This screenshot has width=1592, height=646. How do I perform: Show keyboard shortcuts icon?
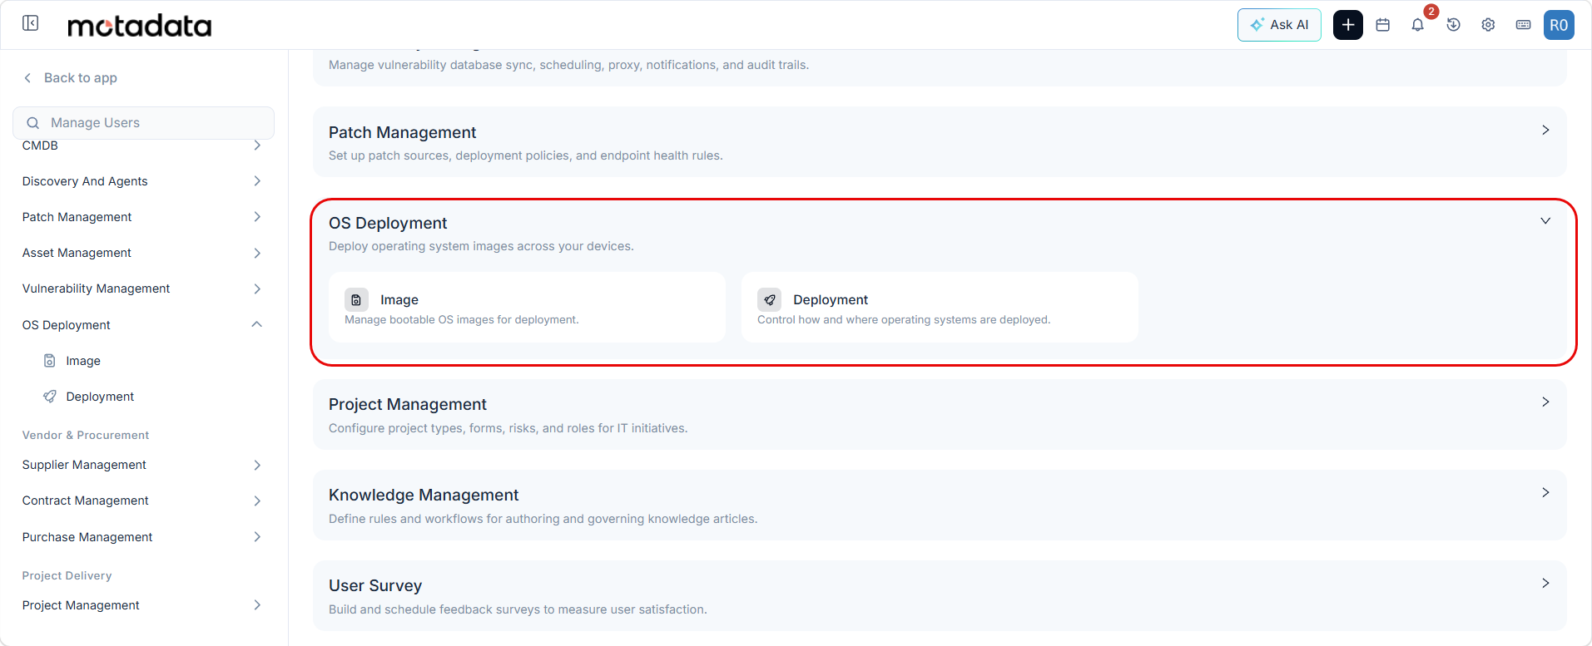(x=1524, y=25)
